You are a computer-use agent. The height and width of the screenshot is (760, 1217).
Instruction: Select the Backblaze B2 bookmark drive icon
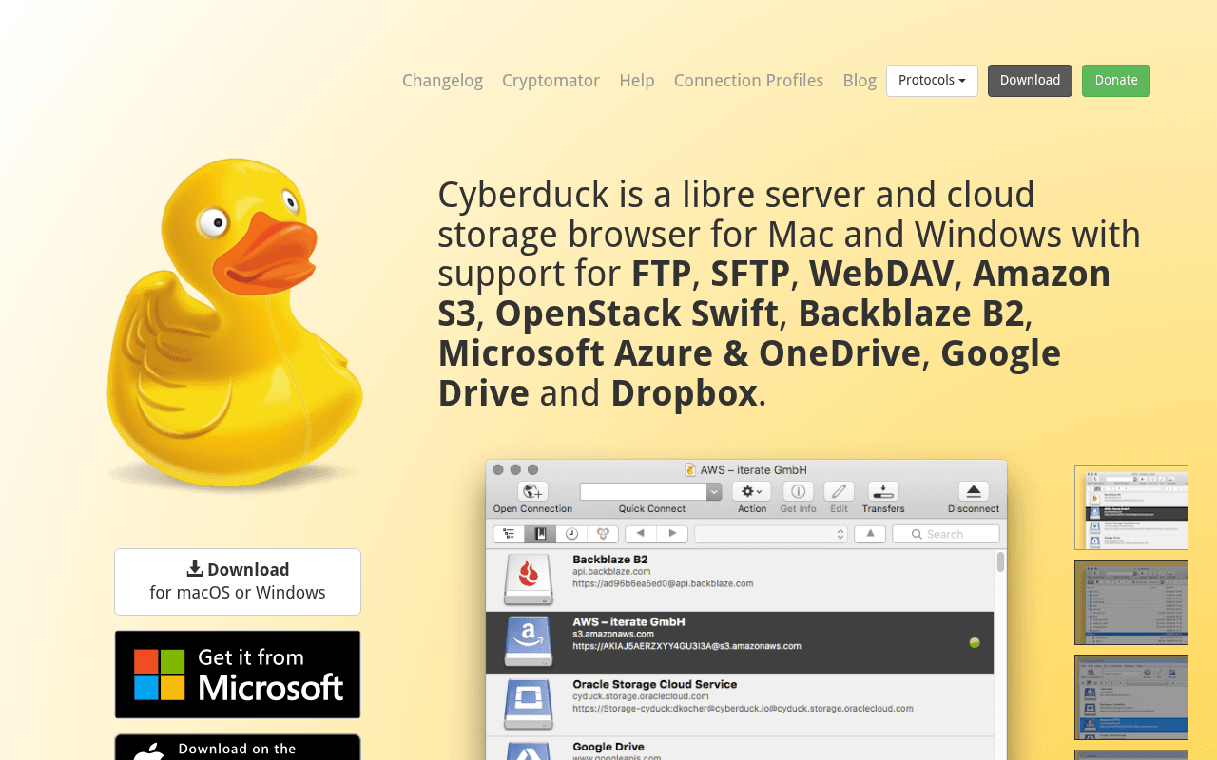[528, 579]
